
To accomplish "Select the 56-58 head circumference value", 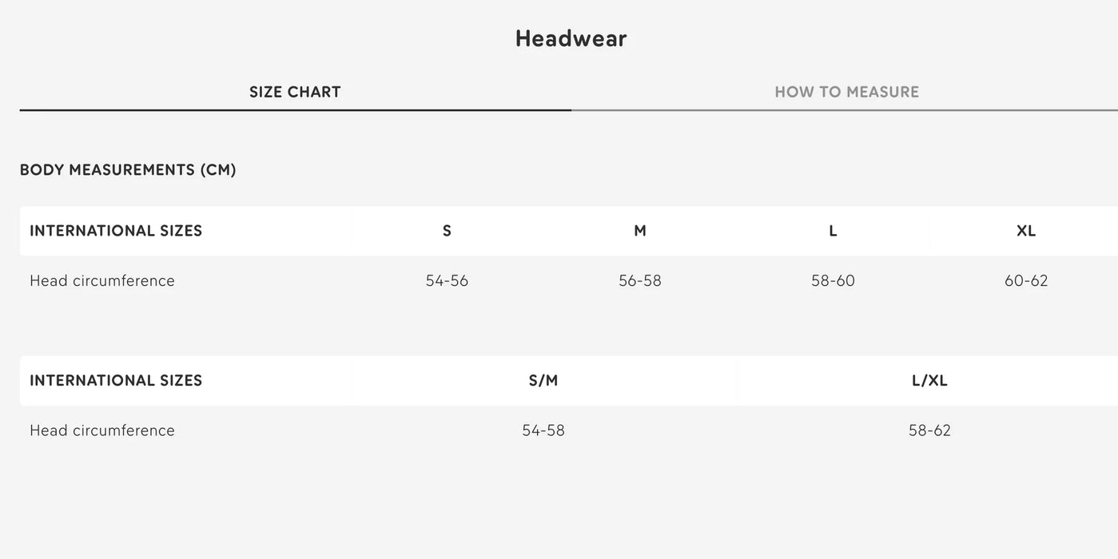I will [640, 281].
